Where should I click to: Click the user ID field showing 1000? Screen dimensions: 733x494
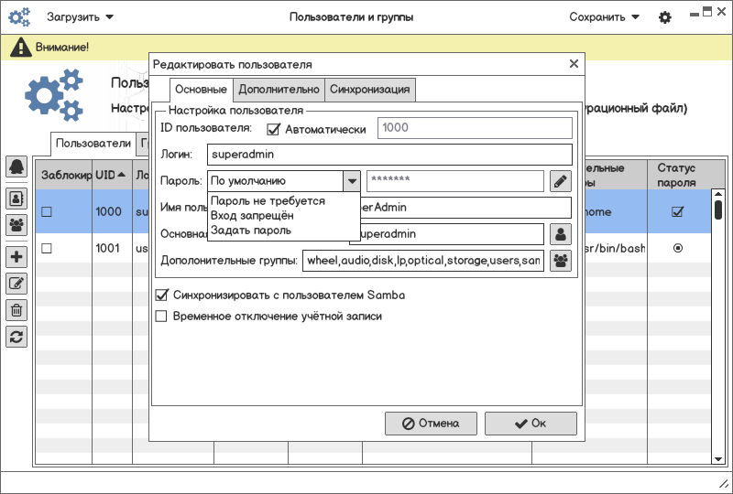[475, 128]
